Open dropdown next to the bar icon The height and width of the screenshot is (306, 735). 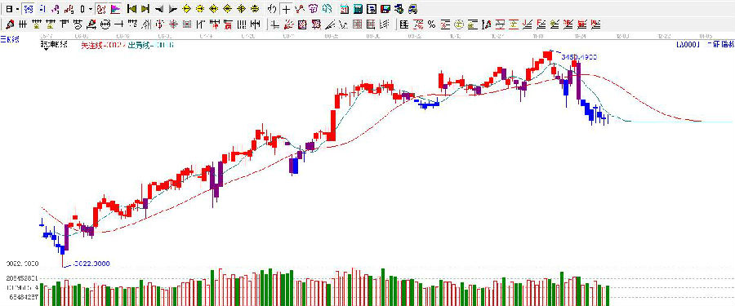(89, 8)
